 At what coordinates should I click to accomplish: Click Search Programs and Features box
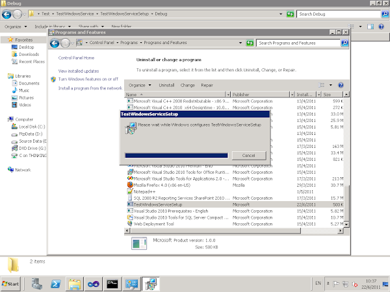pos(298,43)
